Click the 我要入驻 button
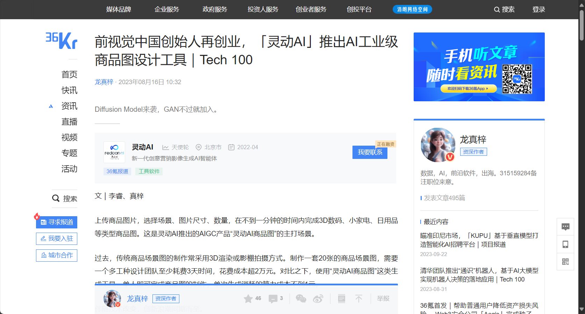Image resolution: width=585 pixels, height=314 pixels. pos(57,239)
